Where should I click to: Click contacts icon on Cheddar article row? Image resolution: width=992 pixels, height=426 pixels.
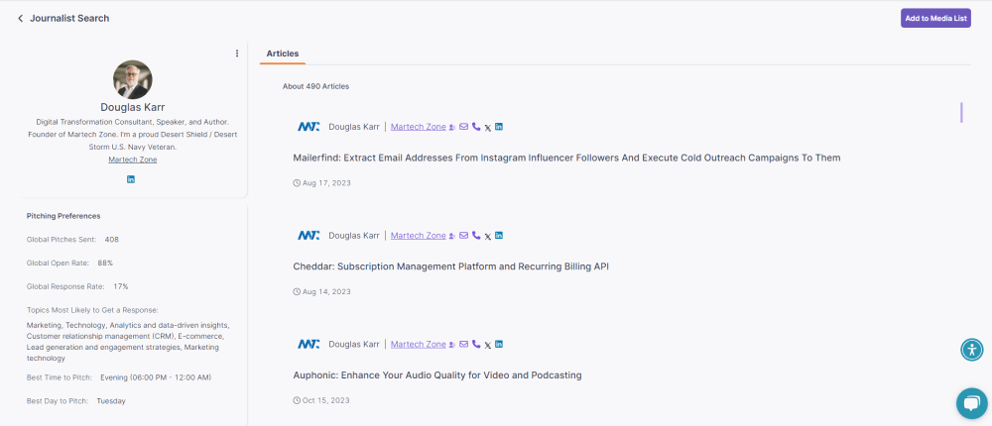452,236
